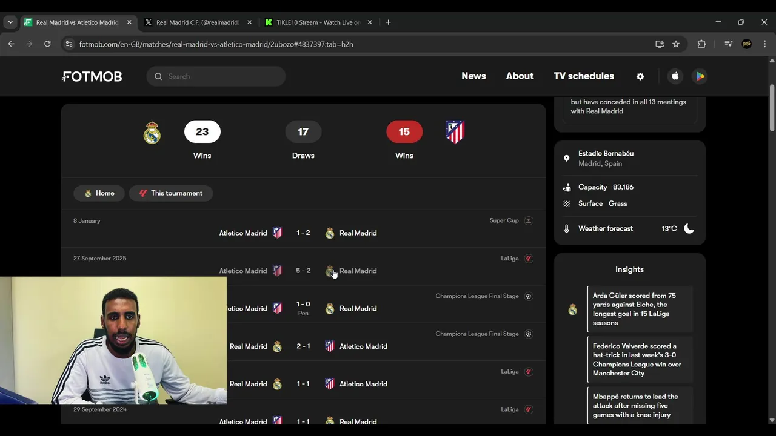Open the 1-2 Super Cup match result
Image resolution: width=776 pixels, height=436 pixels.
[x=303, y=233]
